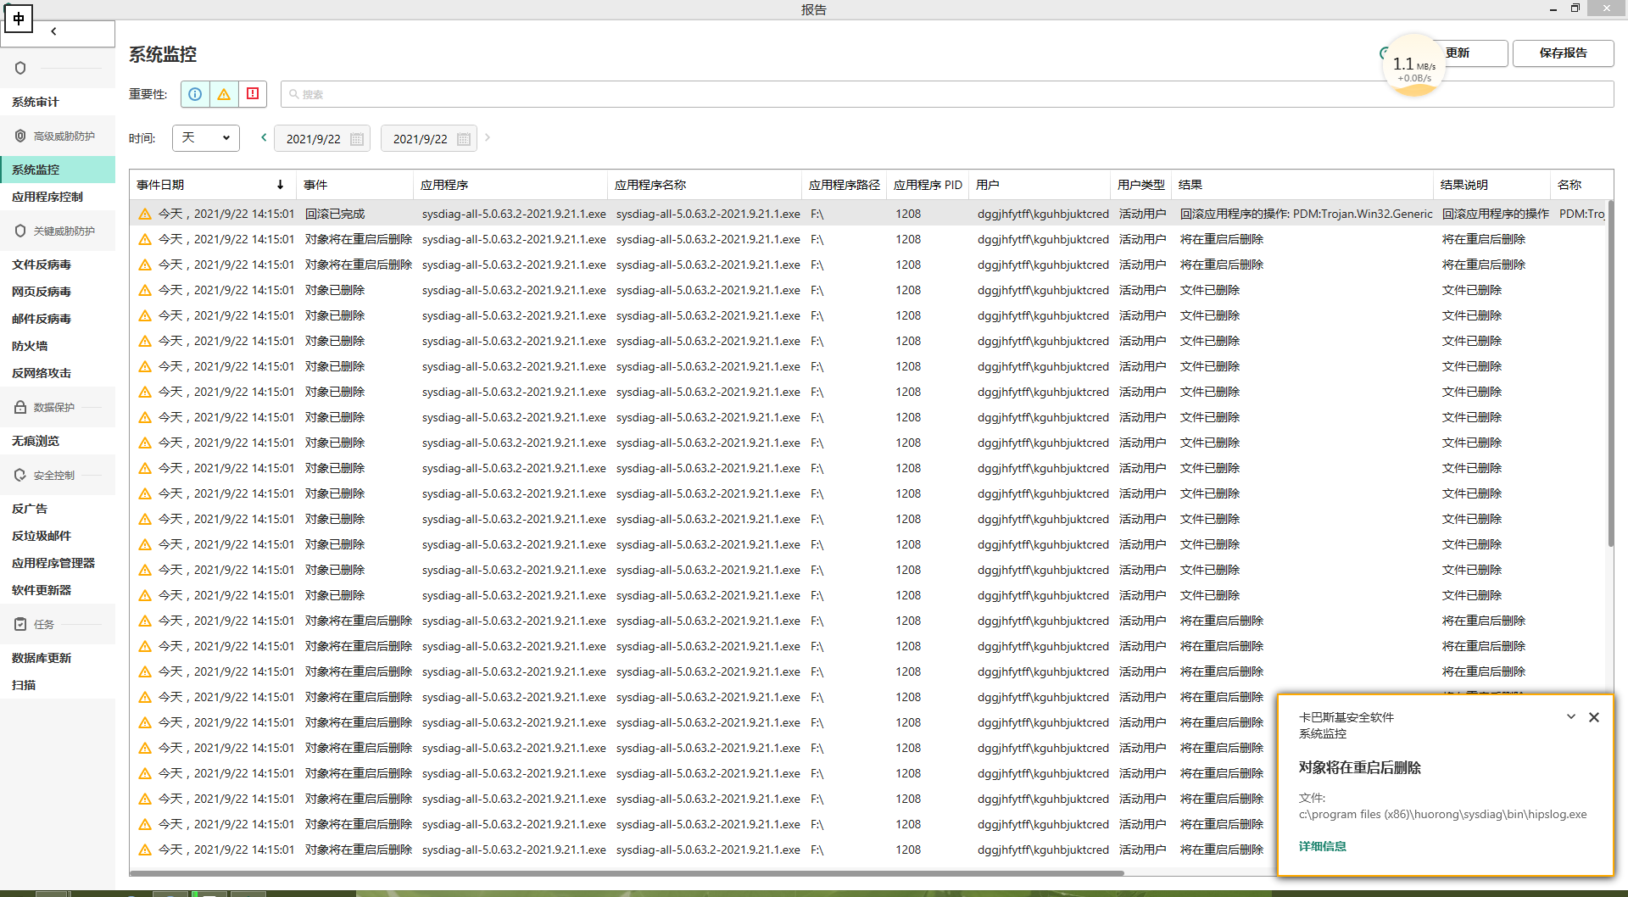
Task: Click the horizontal scrollbar under table
Action: pos(627,872)
